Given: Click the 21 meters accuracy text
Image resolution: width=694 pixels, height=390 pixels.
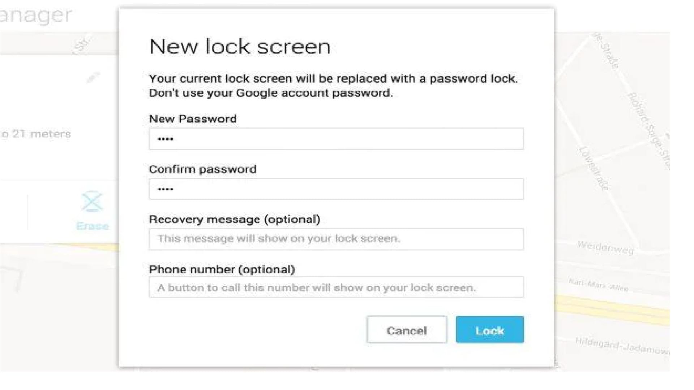Looking at the screenshot, I should point(37,134).
